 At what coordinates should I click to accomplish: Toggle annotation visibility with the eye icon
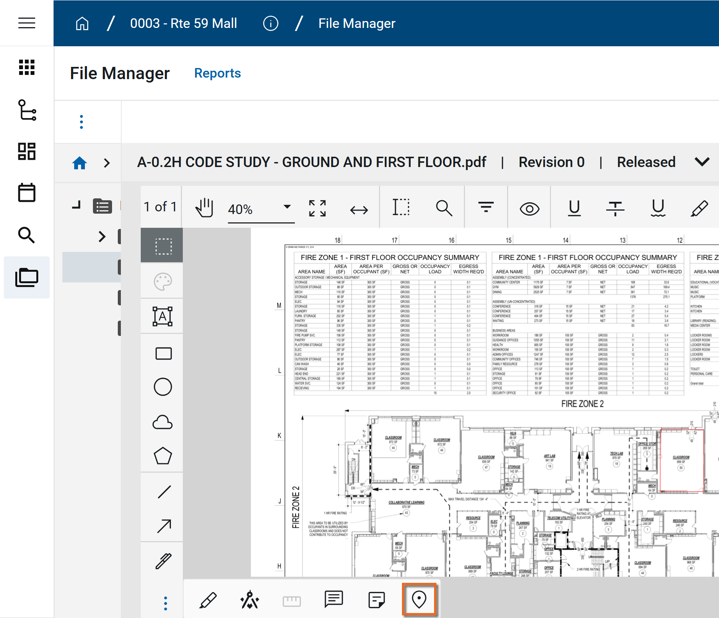point(529,209)
